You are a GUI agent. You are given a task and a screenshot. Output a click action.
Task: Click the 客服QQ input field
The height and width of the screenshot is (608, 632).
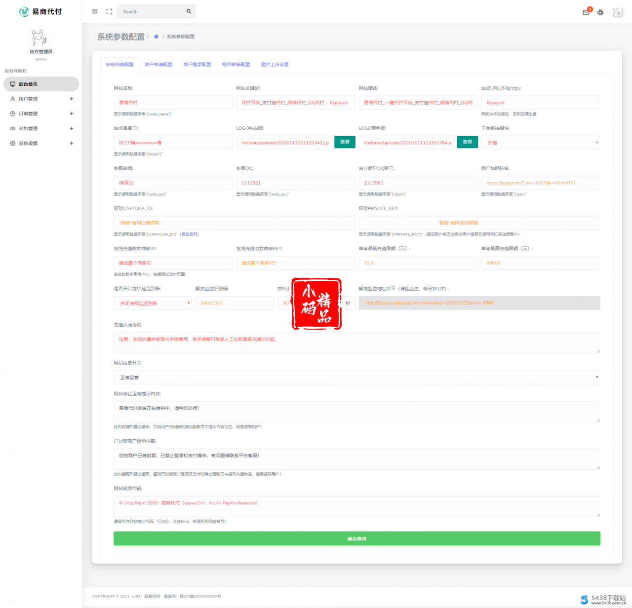pos(296,183)
